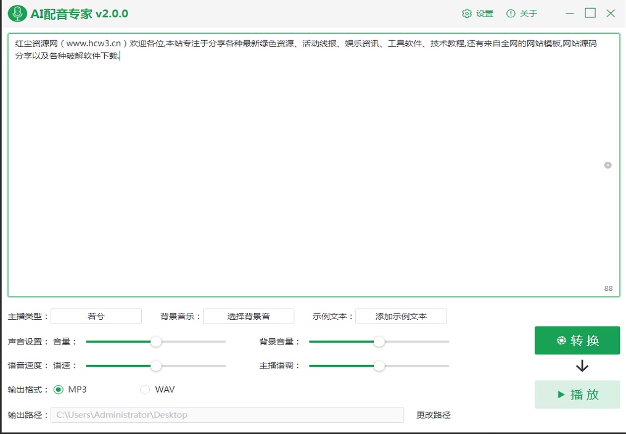
Task: Click the 语速 speed slider handle
Action: click(x=155, y=366)
